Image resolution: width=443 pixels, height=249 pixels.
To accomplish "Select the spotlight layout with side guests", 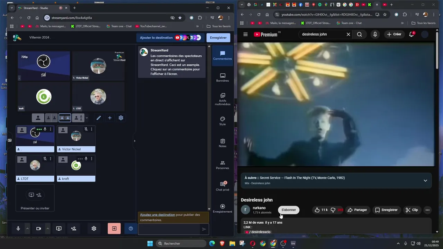I will [x=78, y=118].
